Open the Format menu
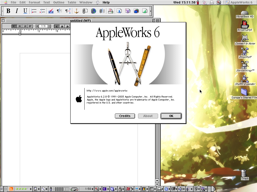 click(x=34, y=2)
